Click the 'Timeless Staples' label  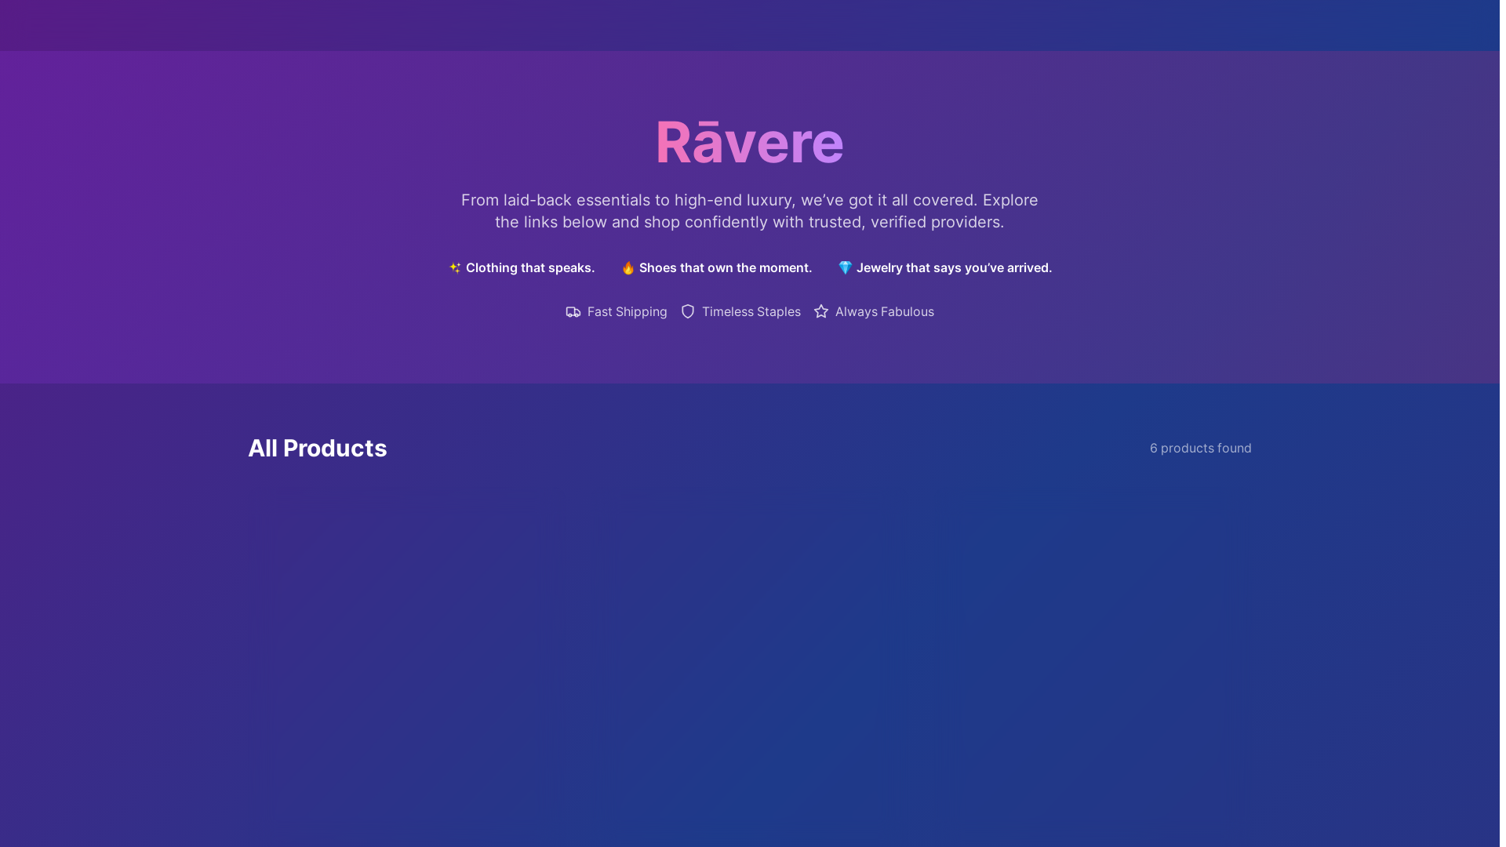point(751,311)
